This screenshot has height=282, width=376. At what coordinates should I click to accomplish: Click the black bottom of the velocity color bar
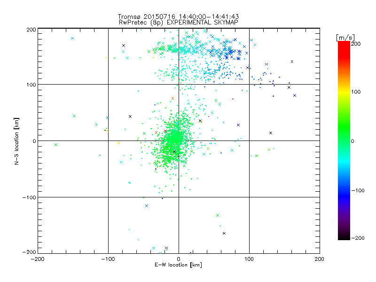pyautogui.click(x=344, y=237)
